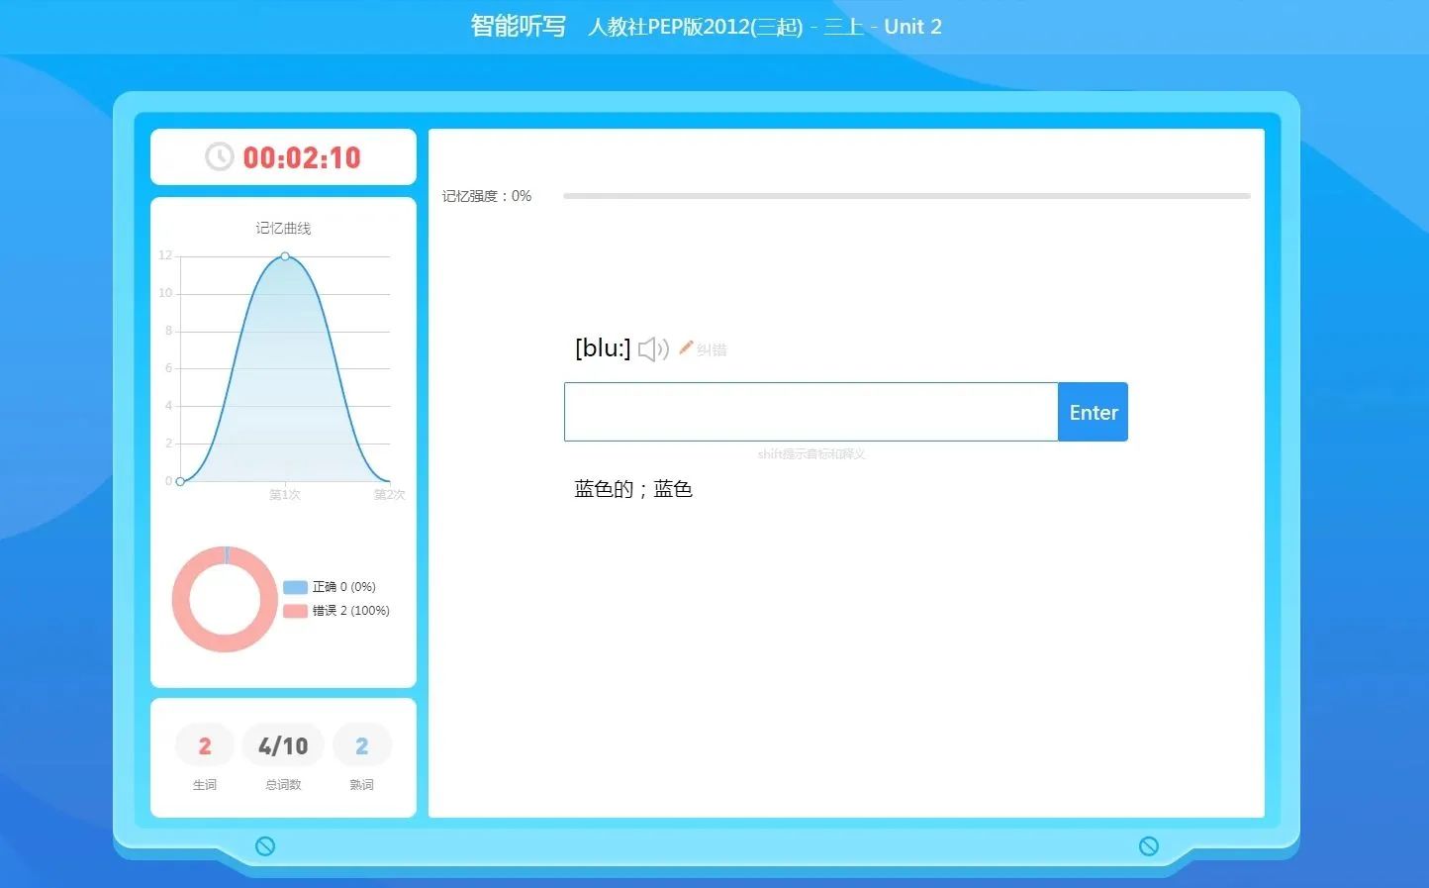Play pronunciation with the speaker icon

653,349
